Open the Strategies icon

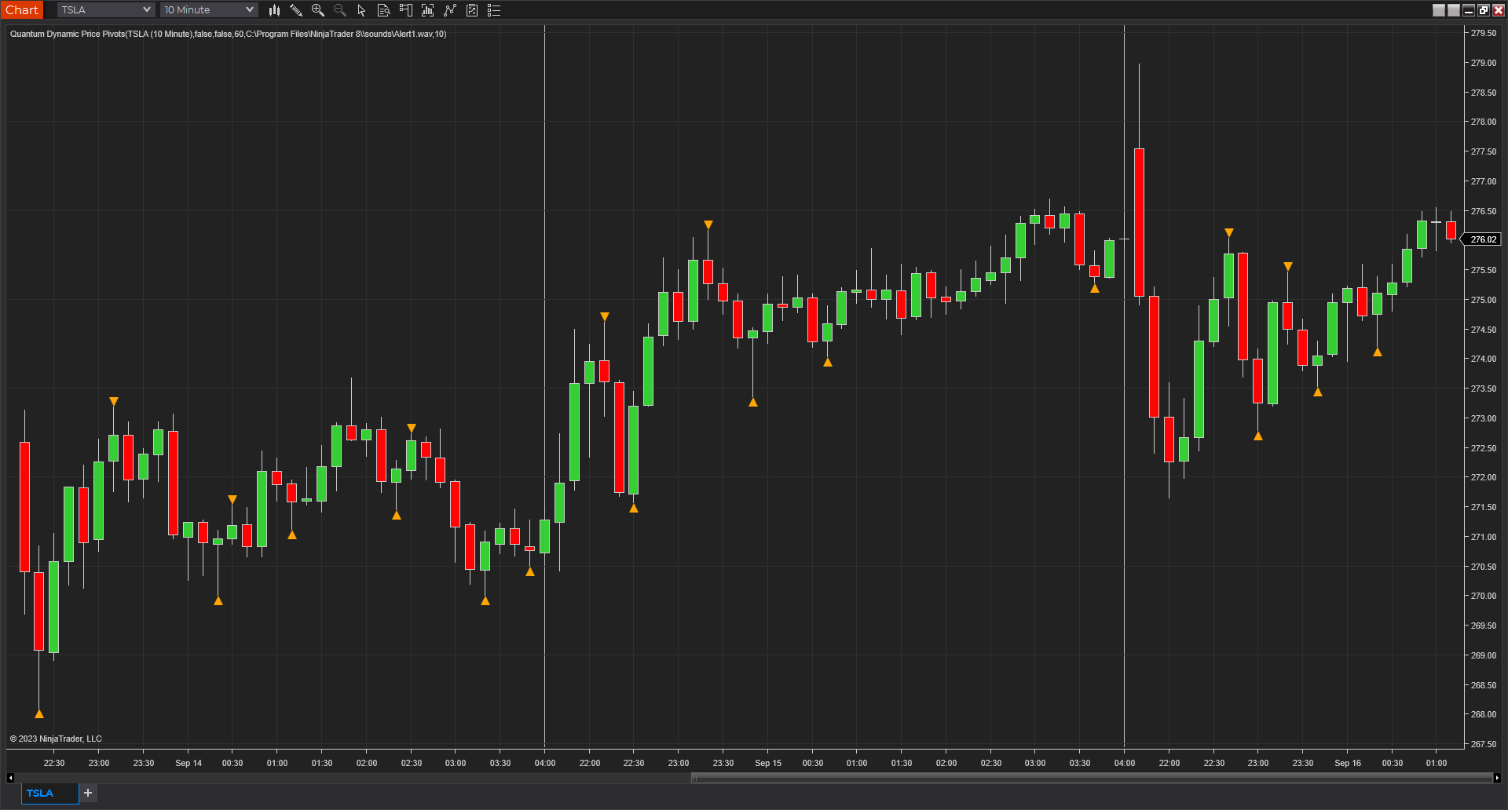[472, 10]
